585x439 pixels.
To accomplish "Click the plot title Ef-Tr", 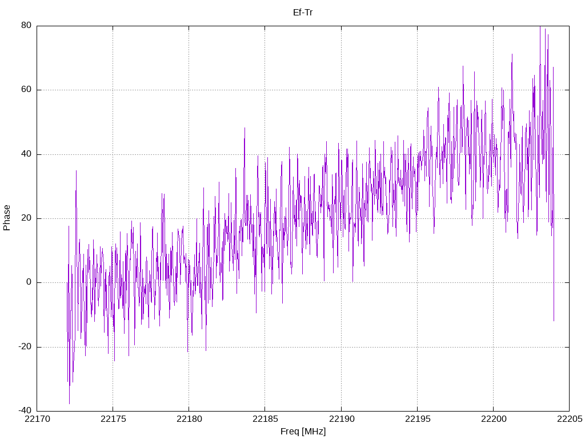I will (x=303, y=13).
